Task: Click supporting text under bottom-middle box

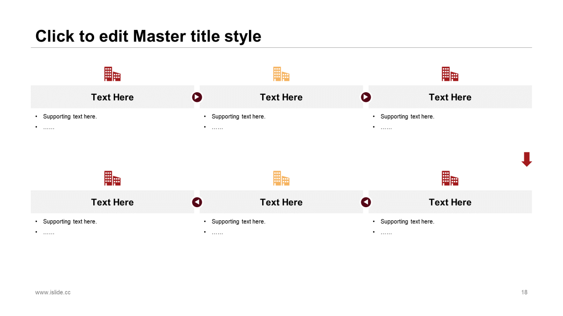Action: tap(238, 222)
